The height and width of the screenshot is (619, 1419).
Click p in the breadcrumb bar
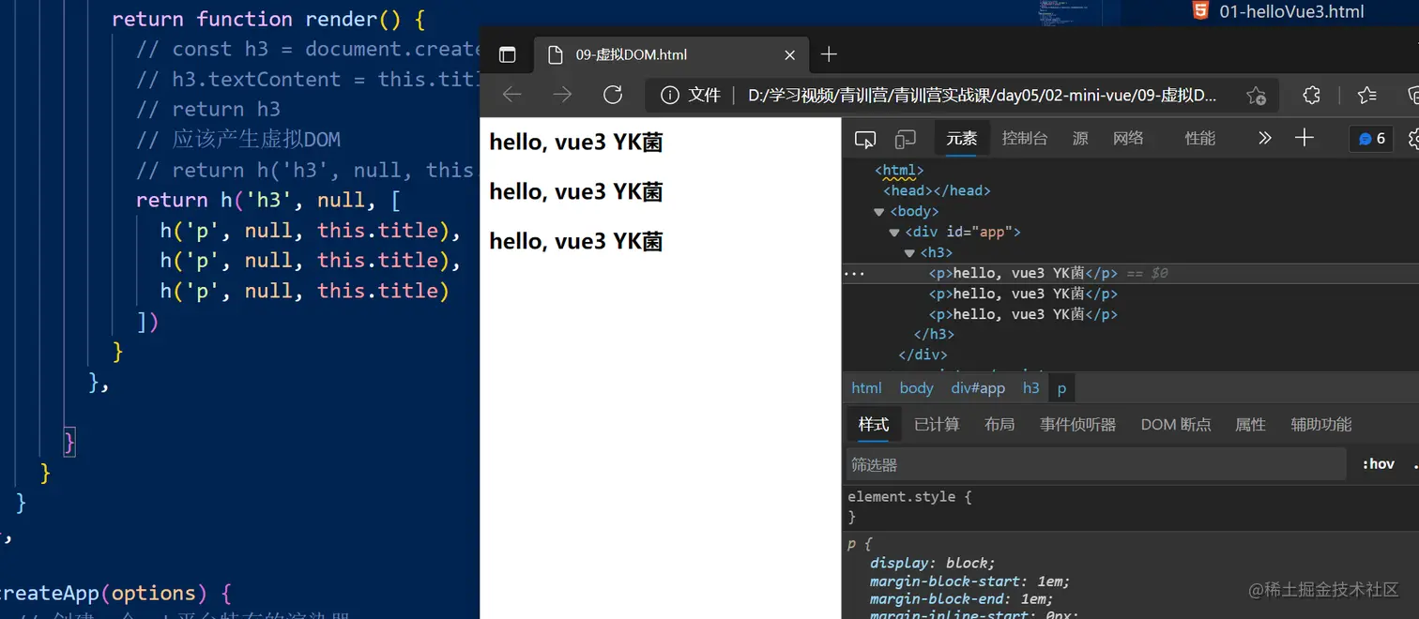[x=1061, y=388]
